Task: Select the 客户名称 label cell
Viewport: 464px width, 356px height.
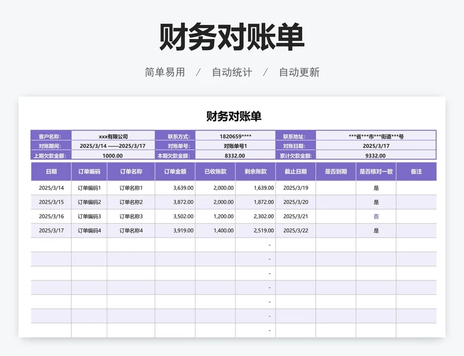Action: (x=51, y=136)
